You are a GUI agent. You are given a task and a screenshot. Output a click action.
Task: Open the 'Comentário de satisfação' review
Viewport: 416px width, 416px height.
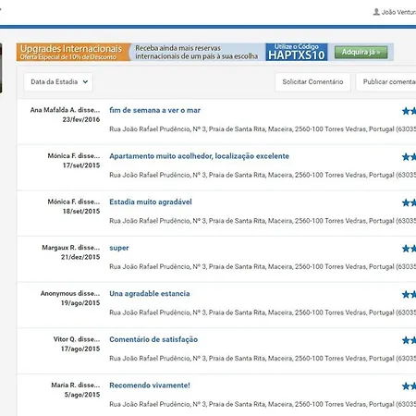(x=153, y=339)
